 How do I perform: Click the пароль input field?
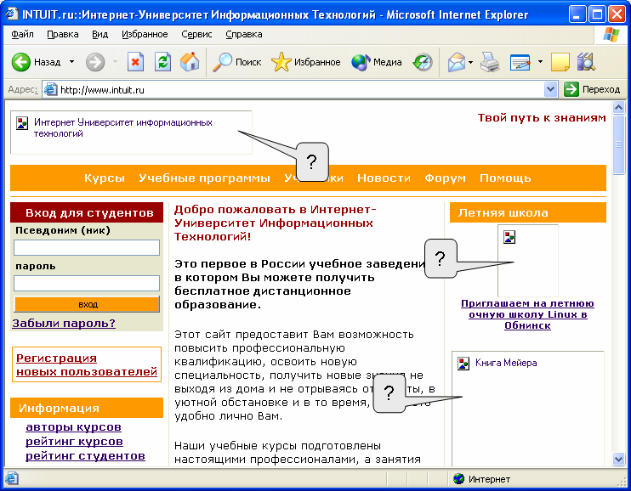[87, 283]
